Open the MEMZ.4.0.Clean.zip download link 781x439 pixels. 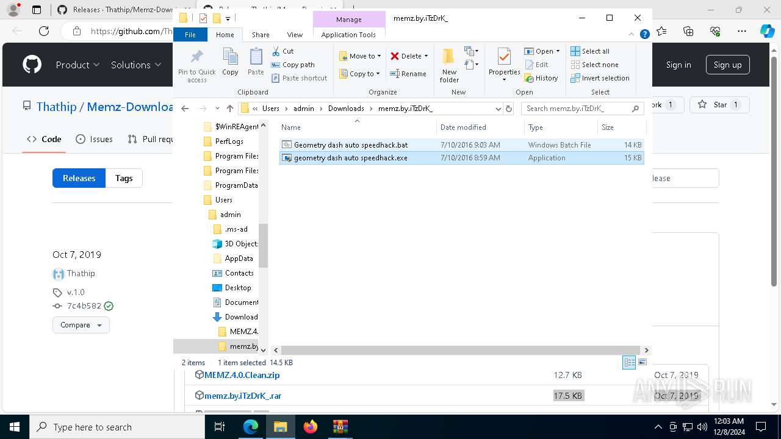242,375
